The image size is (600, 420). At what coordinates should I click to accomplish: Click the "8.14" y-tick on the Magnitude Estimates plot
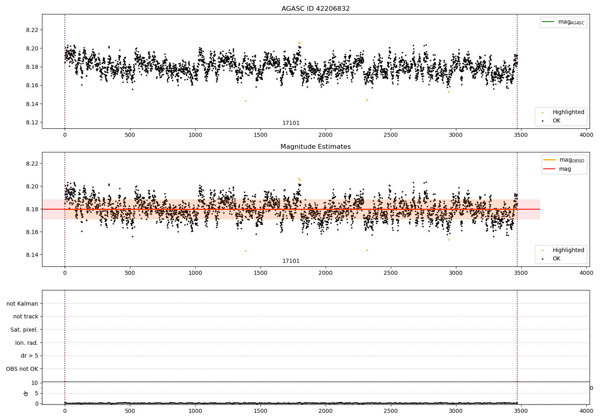[x=32, y=255]
